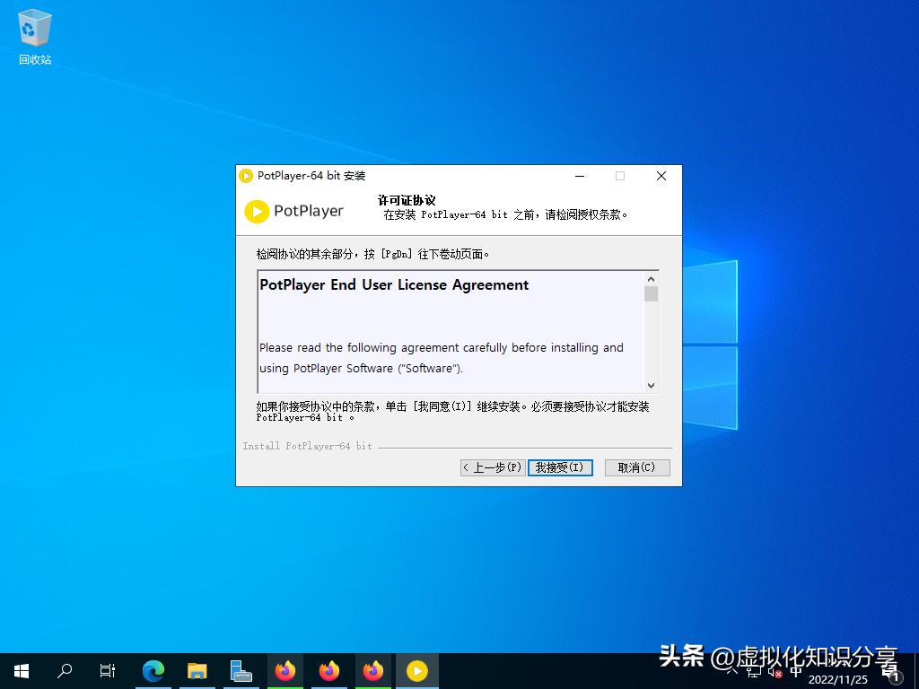Open Task View from the taskbar

tap(108, 670)
